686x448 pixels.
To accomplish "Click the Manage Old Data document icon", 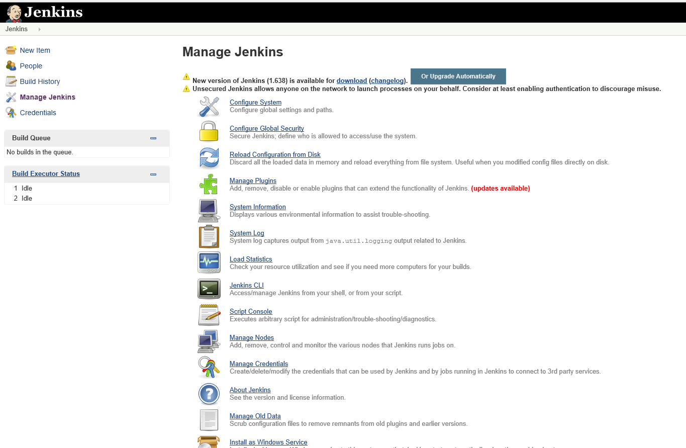I will coord(209,419).
